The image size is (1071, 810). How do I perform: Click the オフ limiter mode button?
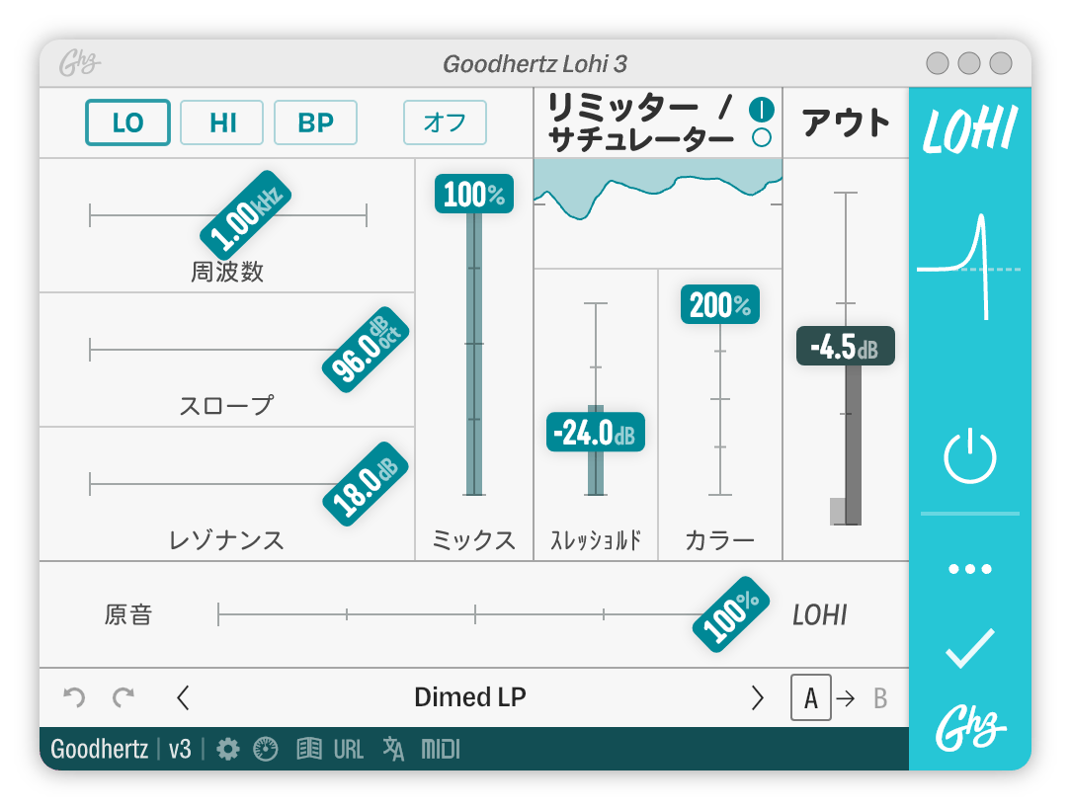coord(445,122)
